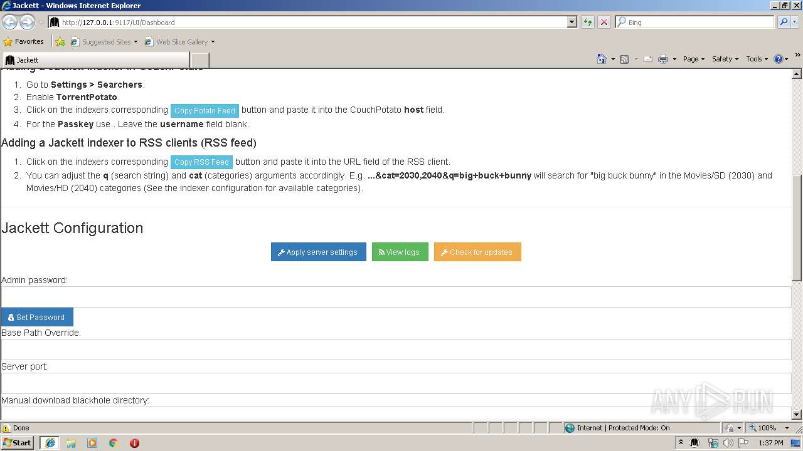Click the View logs button
This screenshot has height=451, width=803.
(x=400, y=252)
